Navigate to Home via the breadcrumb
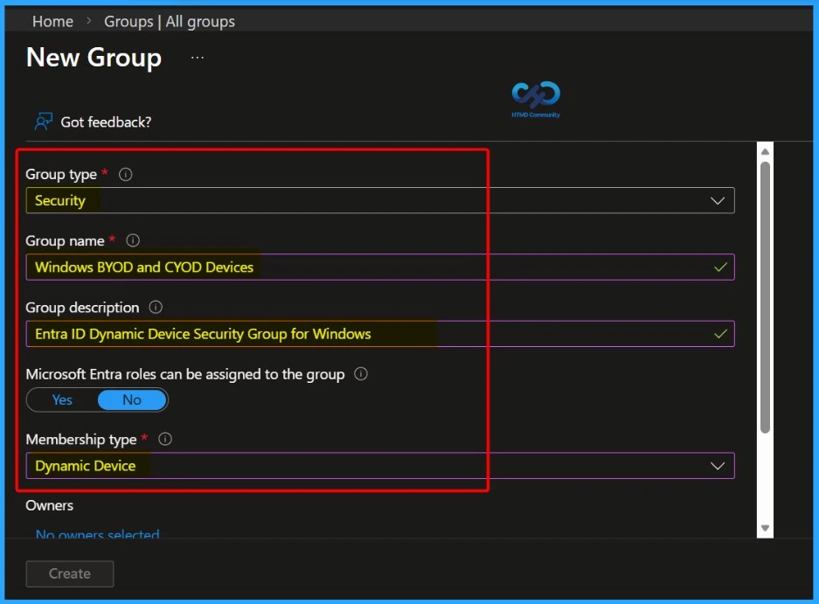The height and width of the screenshot is (604, 819). pyautogui.click(x=52, y=21)
